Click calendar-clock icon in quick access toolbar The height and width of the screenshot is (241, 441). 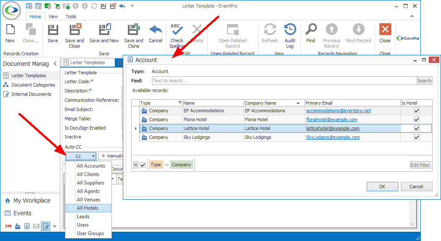(x=29, y=6)
